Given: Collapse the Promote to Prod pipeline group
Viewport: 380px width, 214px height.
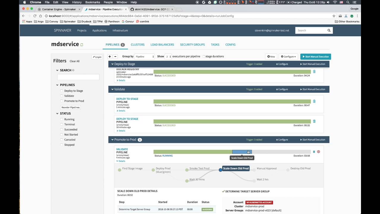Looking at the screenshot, I should pos(113,140).
